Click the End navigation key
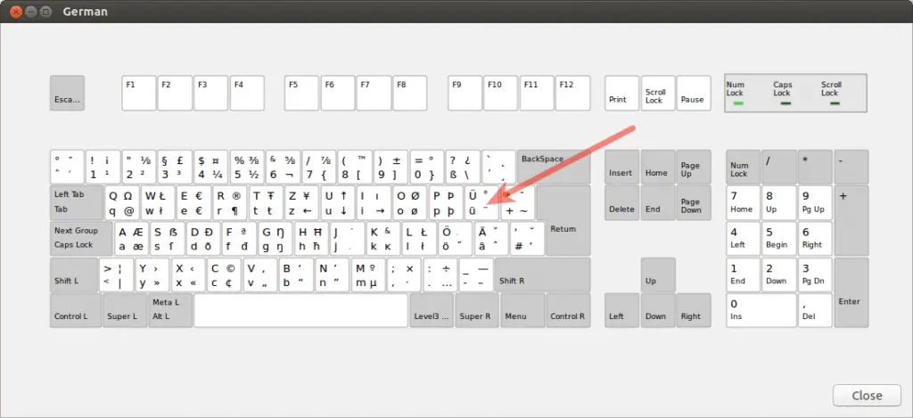Viewport: 913px width, 418px height. (x=658, y=202)
